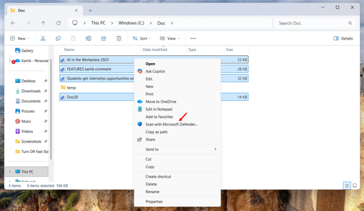
Task: Choose Scan with Microsoft Defender
Action: point(171,124)
